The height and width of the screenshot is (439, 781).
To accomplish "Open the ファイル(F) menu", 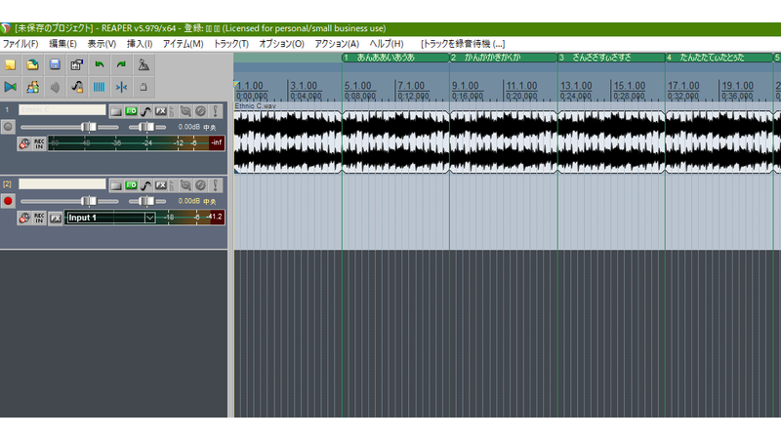I will [x=20, y=44].
